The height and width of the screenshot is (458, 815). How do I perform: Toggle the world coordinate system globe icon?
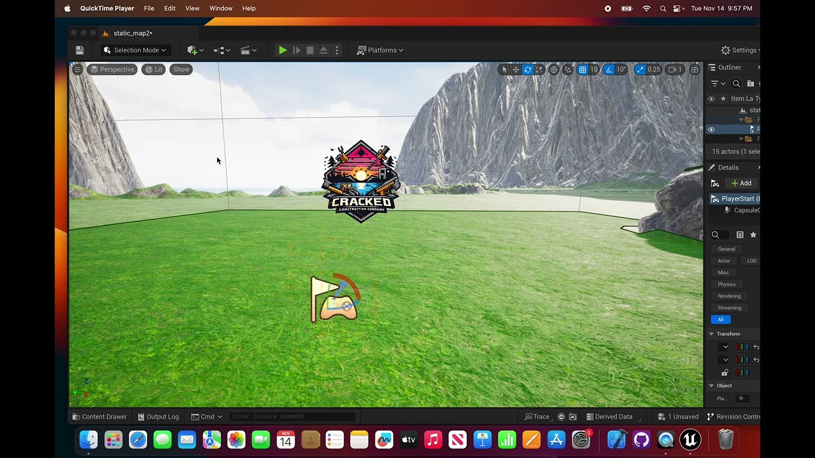click(554, 69)
